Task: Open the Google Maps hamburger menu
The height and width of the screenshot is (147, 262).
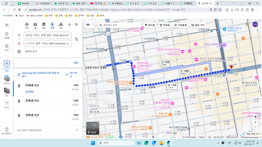Action: pyautogui.click(x=7, y=25)
